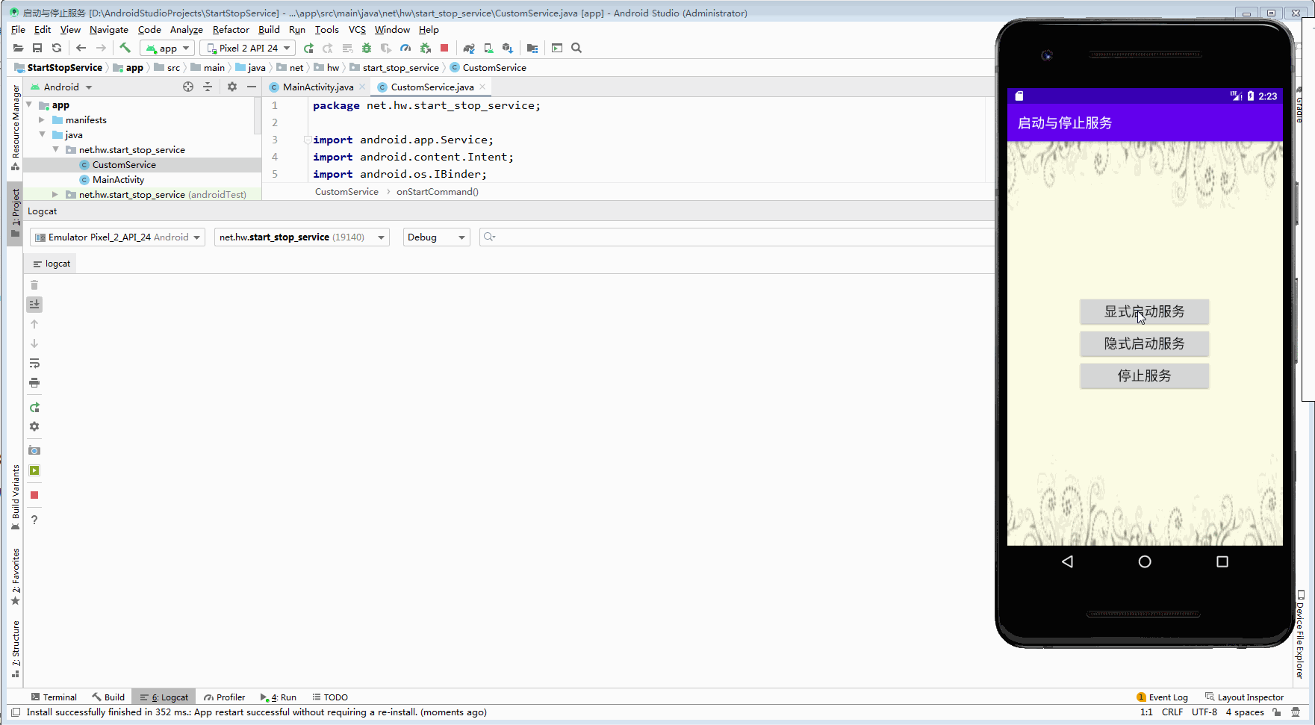Image resolution: width=1315 pixels, height=725 pixels.
Task: Toggle Use Soft Wraps in logcat
Action: [x=34, y=364]
